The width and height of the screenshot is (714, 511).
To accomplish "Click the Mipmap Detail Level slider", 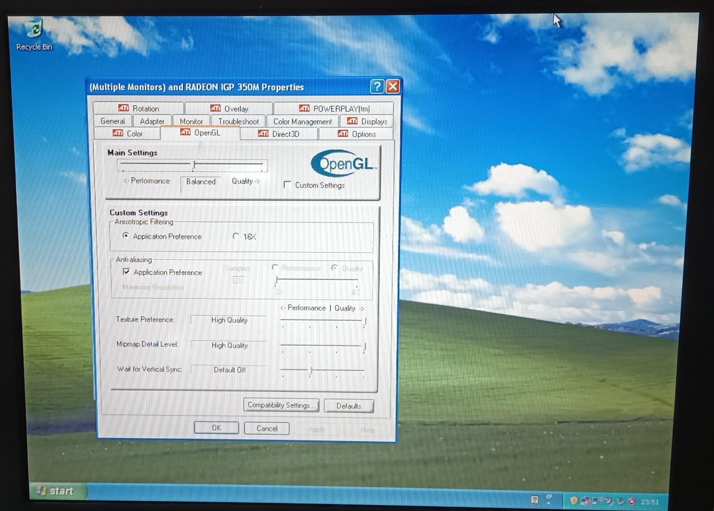I will (x=324, y=347).
